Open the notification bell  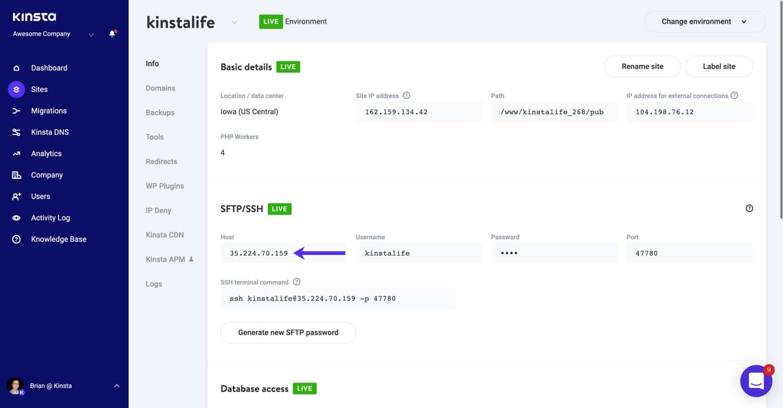[x=112, y=33]
